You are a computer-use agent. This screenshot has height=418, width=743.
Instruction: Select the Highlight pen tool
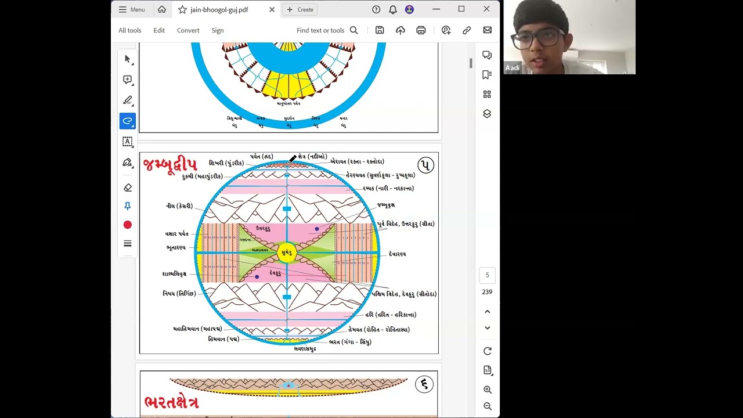(128, 100)
